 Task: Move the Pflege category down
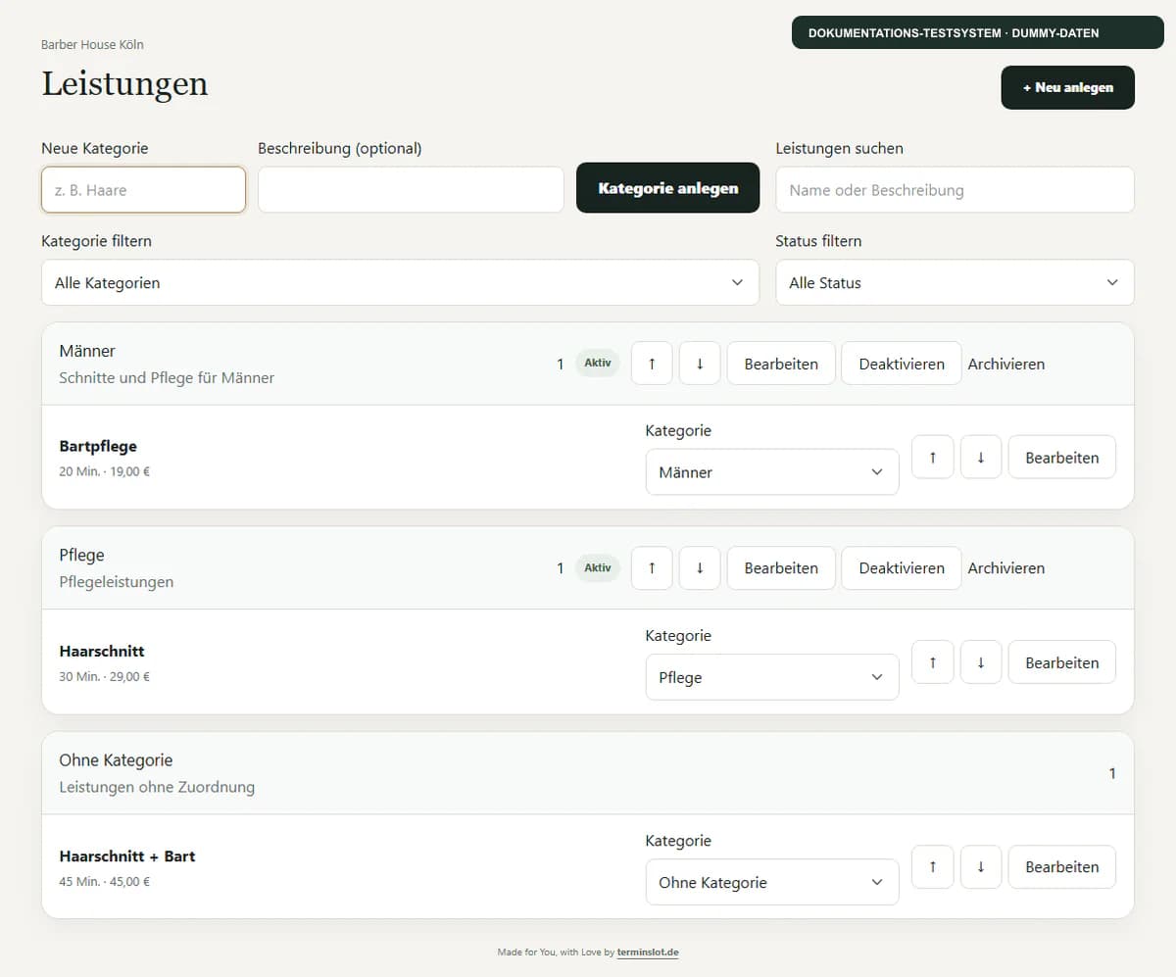tap(700, 568)
